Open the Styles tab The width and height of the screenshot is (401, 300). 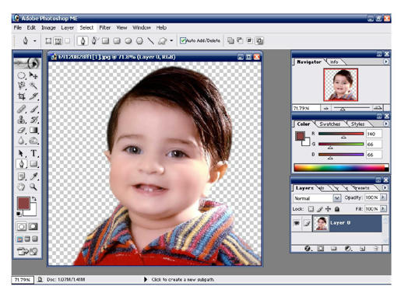click(x=357, y=124)
